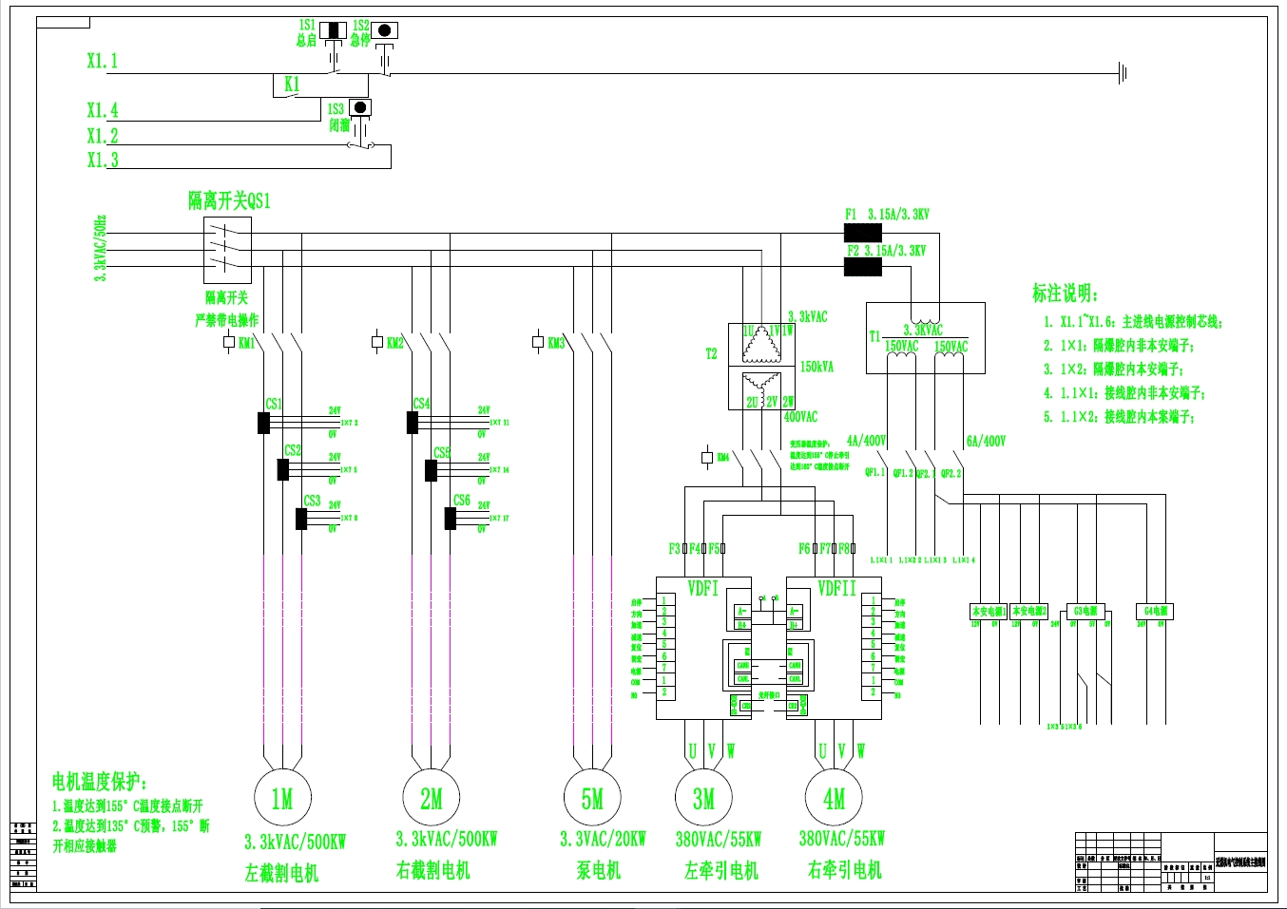Select the T2 transformer star winding symbol
This screenshot has height=909, width=1287.
(760, 389)
